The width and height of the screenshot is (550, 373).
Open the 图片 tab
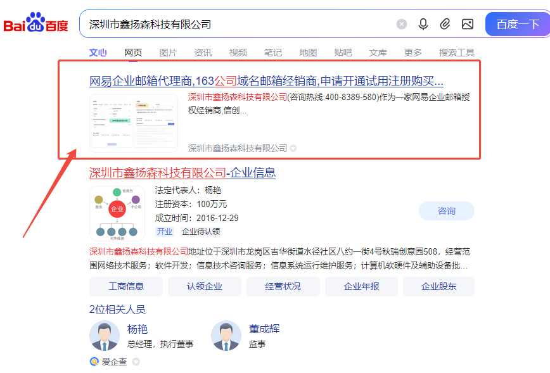[x=168, y=53]
